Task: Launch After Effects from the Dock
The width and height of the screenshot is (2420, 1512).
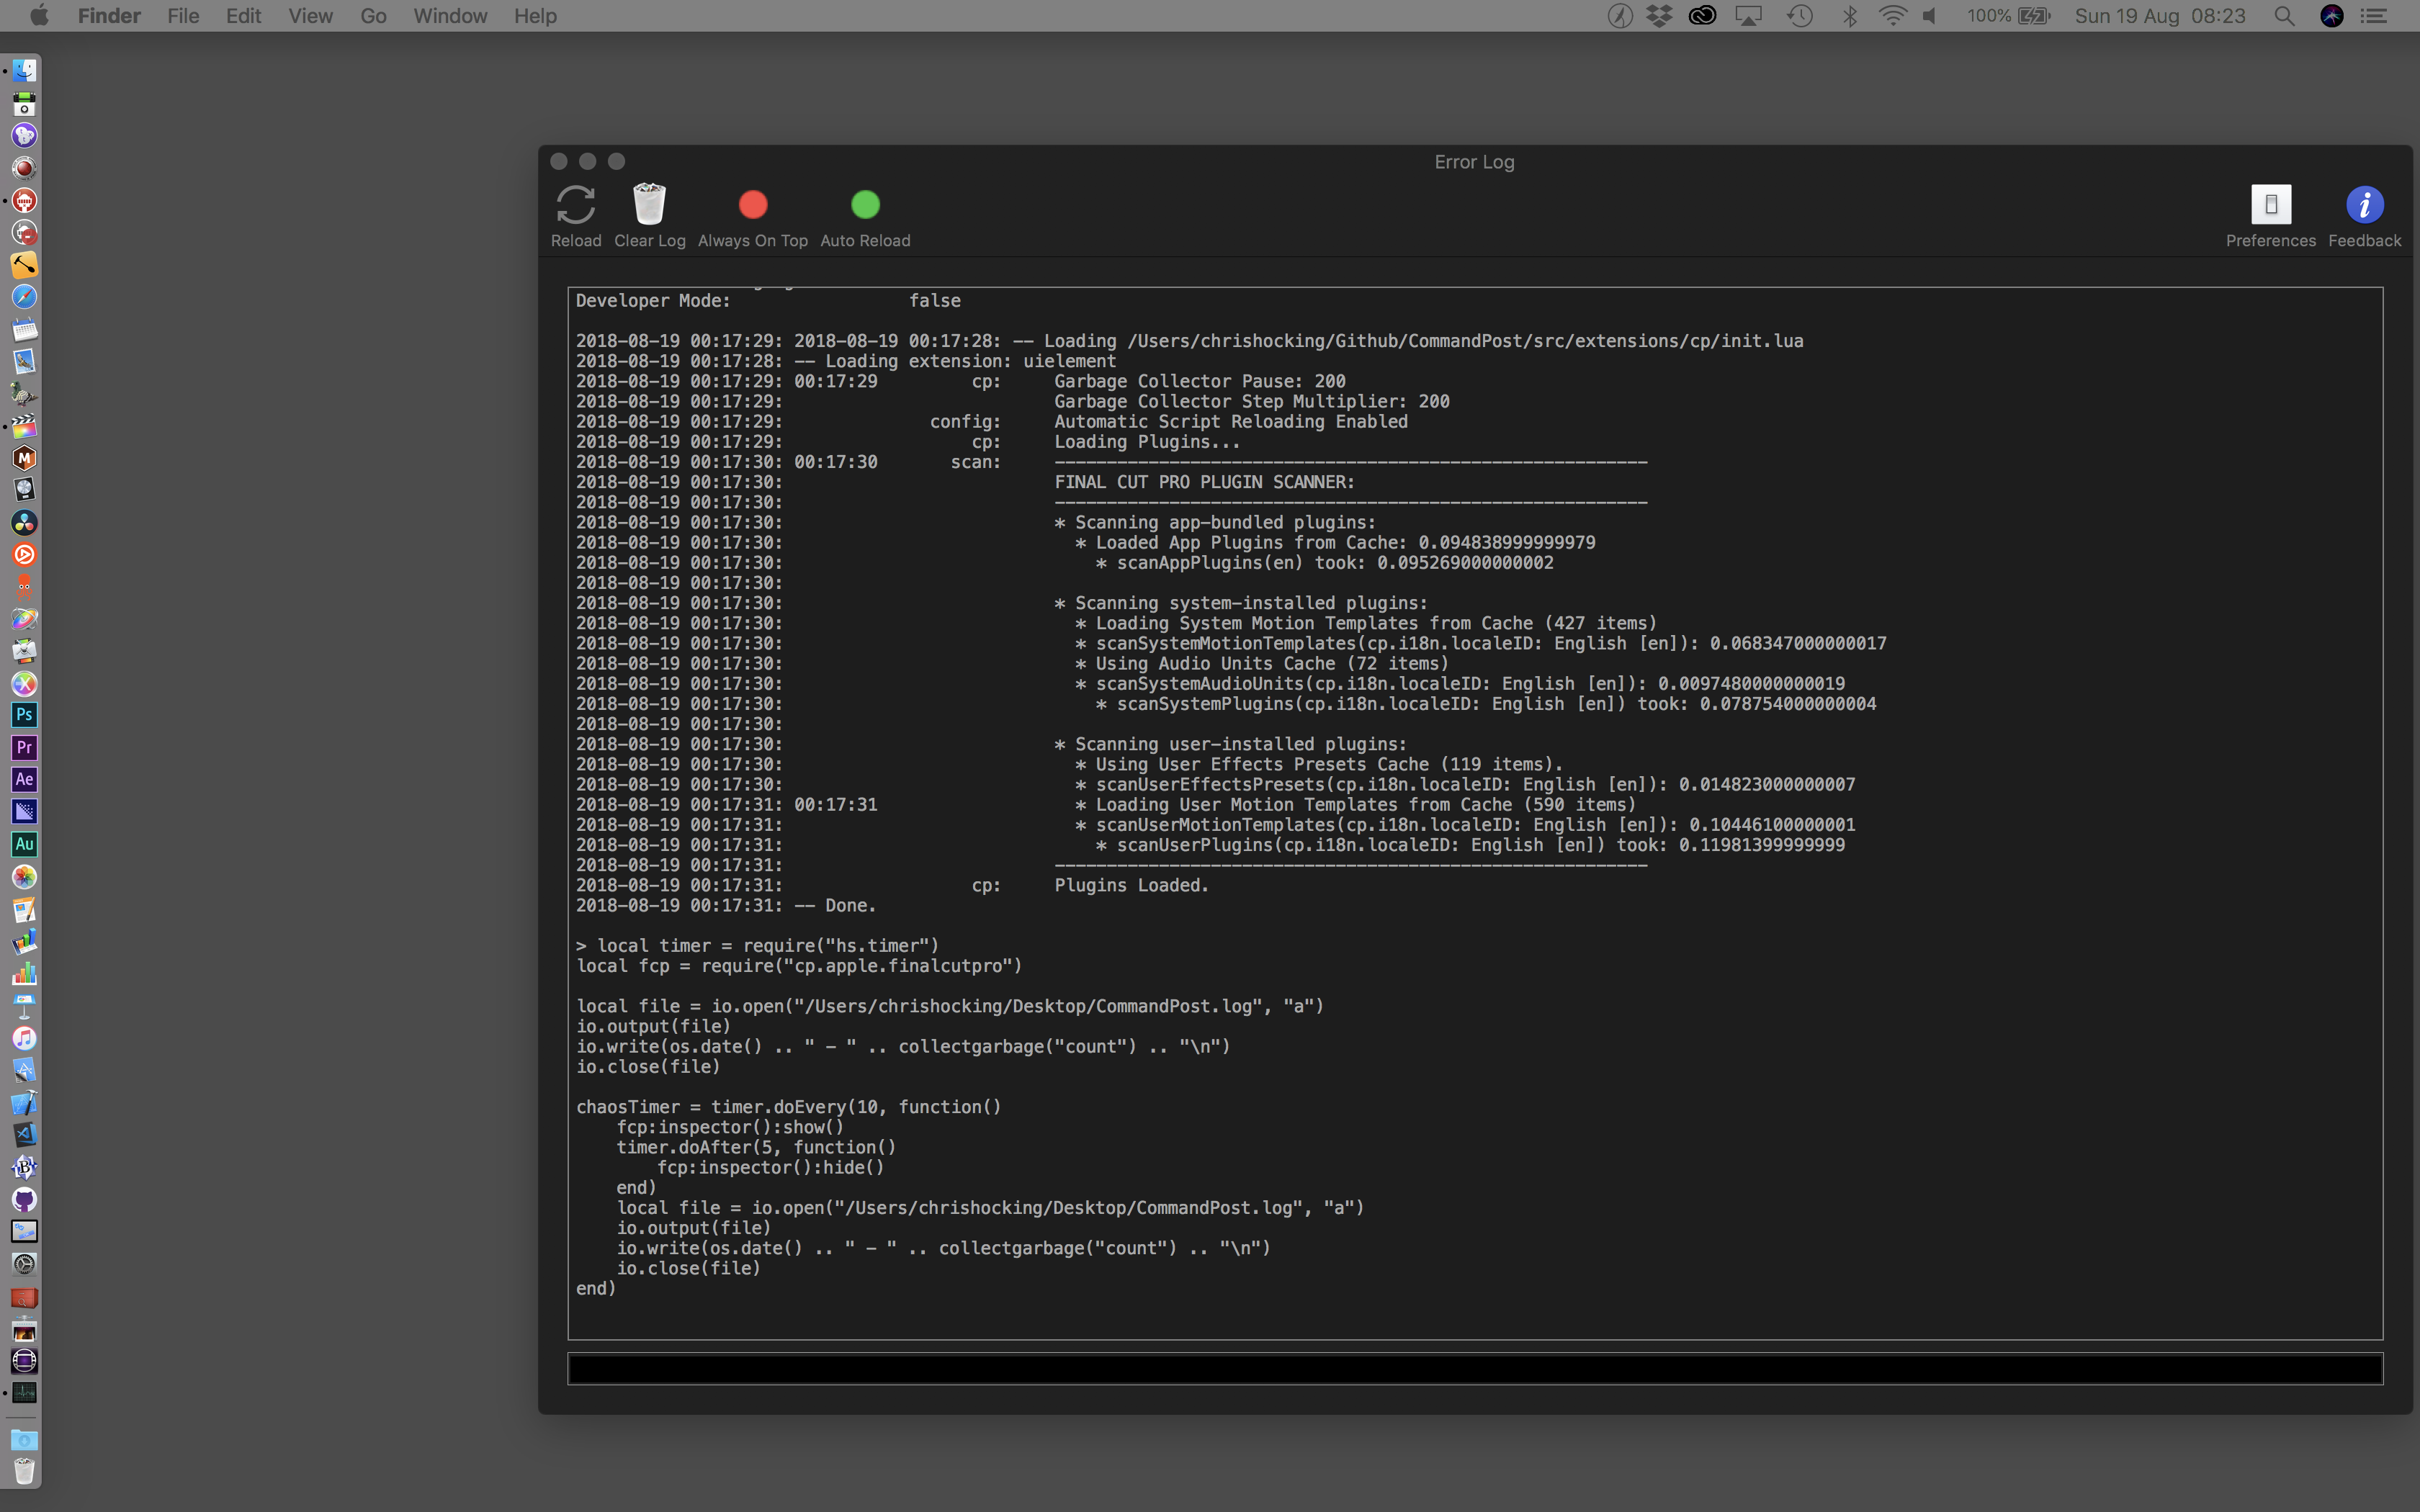Action: pyautogui.click(x=25, y=779)
